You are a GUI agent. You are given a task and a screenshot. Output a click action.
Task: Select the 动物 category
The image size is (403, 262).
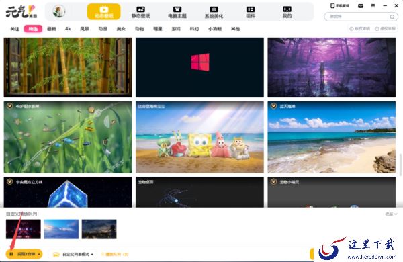139,29
